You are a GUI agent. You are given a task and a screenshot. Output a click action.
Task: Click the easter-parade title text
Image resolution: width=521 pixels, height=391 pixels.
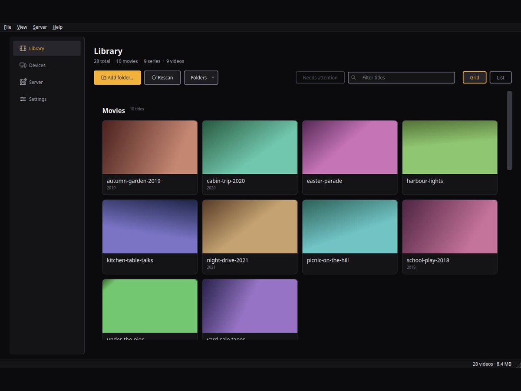click(324, 181)
